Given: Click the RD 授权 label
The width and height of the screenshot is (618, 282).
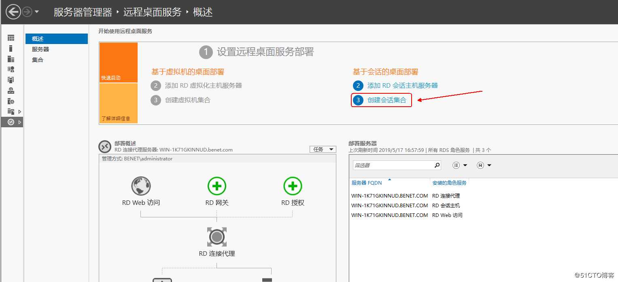Looking at the screenshot, I should click(293, 203).
